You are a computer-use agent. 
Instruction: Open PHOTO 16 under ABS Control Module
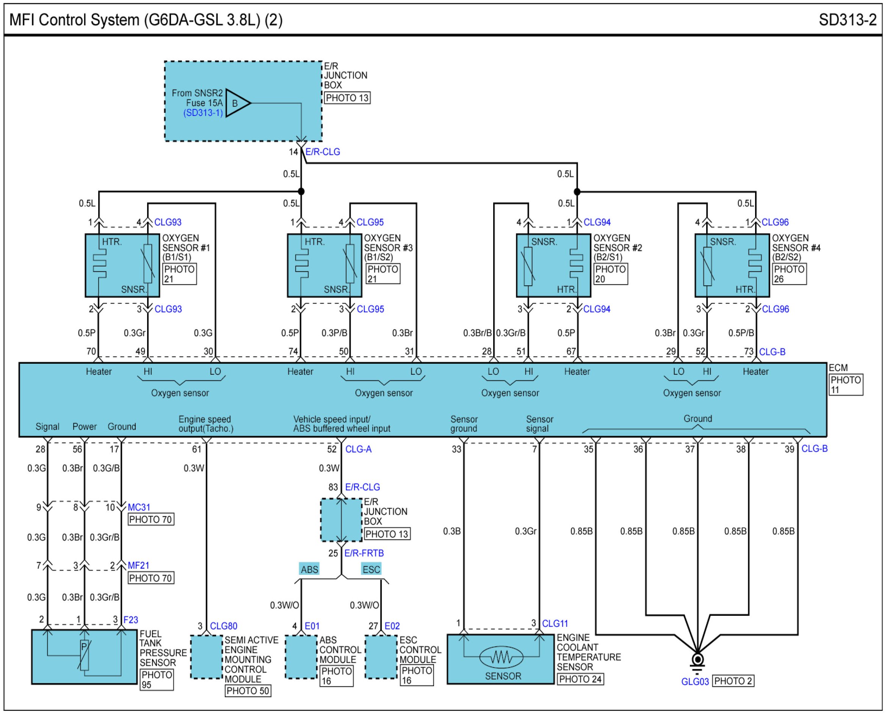337,677
